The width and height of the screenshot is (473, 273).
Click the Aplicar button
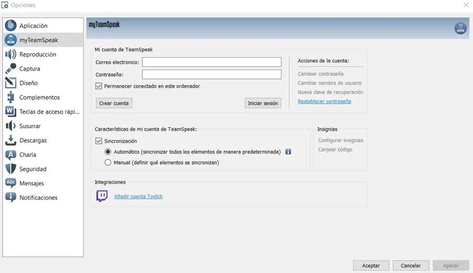pyautogui.click(x=451, y=265)
